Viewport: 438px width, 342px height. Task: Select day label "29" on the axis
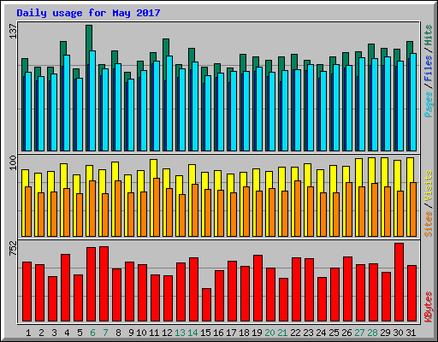(385, 333)
